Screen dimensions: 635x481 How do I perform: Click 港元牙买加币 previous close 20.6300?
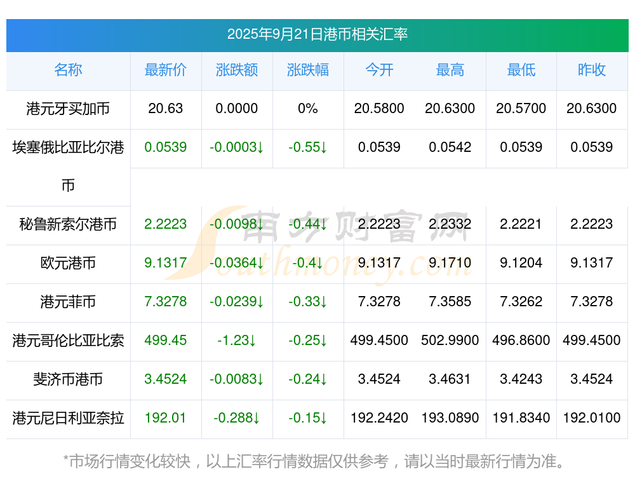point(592,109)
